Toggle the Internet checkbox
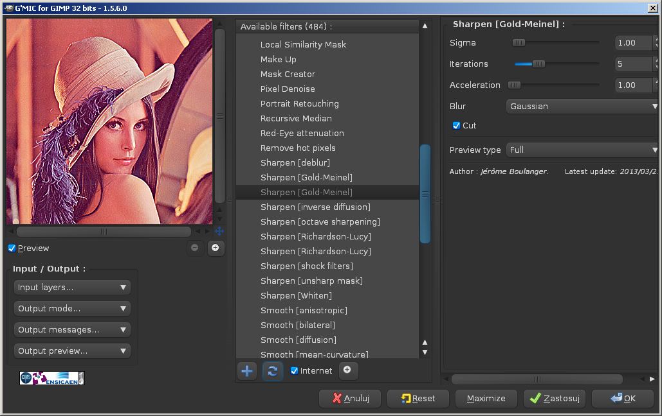662x416 pixels. click(294, 371)
